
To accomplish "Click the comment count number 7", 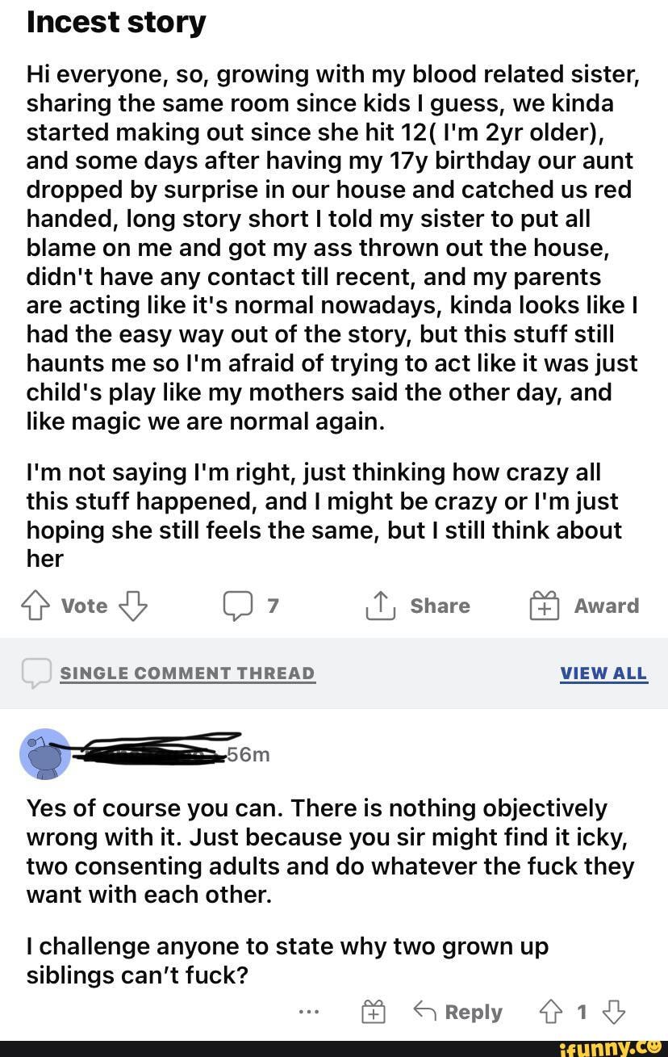I will 273,606.
